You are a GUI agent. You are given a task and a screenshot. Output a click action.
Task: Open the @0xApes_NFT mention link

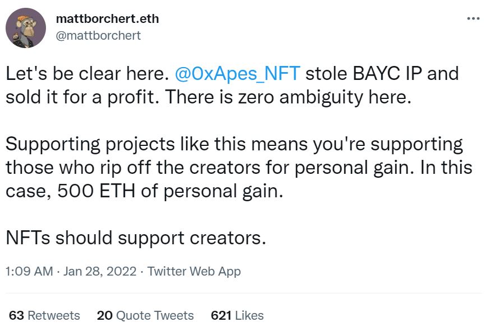(238, 74)
